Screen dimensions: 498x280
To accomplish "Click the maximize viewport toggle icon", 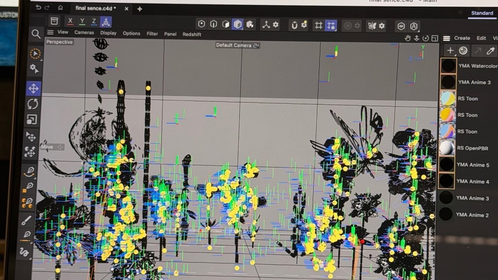I will (435, 39).
